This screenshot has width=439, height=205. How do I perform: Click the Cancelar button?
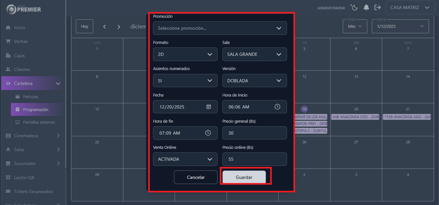tap(196, 177)
